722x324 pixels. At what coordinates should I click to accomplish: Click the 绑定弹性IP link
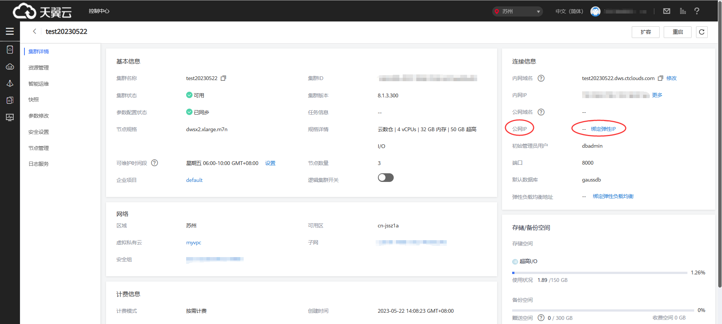click(x=603, y=129)
